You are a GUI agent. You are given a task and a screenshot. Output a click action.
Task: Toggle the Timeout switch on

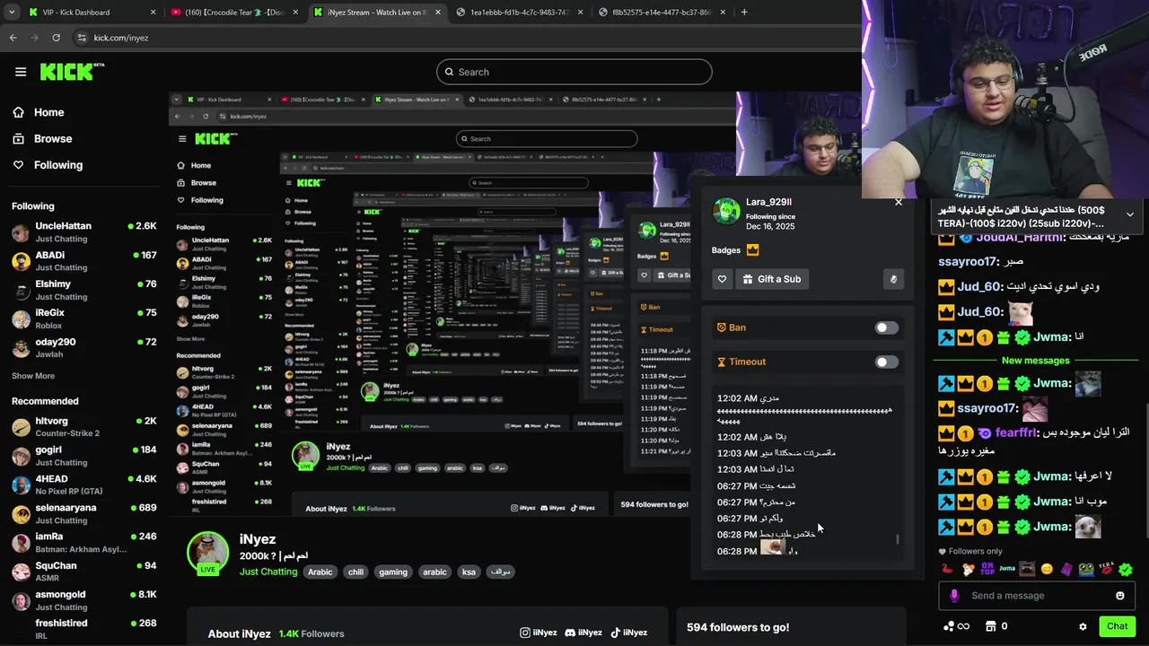pos(886,362)
